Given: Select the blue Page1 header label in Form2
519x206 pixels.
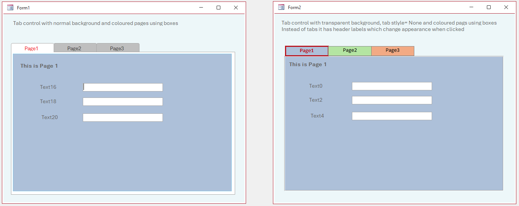Looking at the screenshot, I should point(307,51).
